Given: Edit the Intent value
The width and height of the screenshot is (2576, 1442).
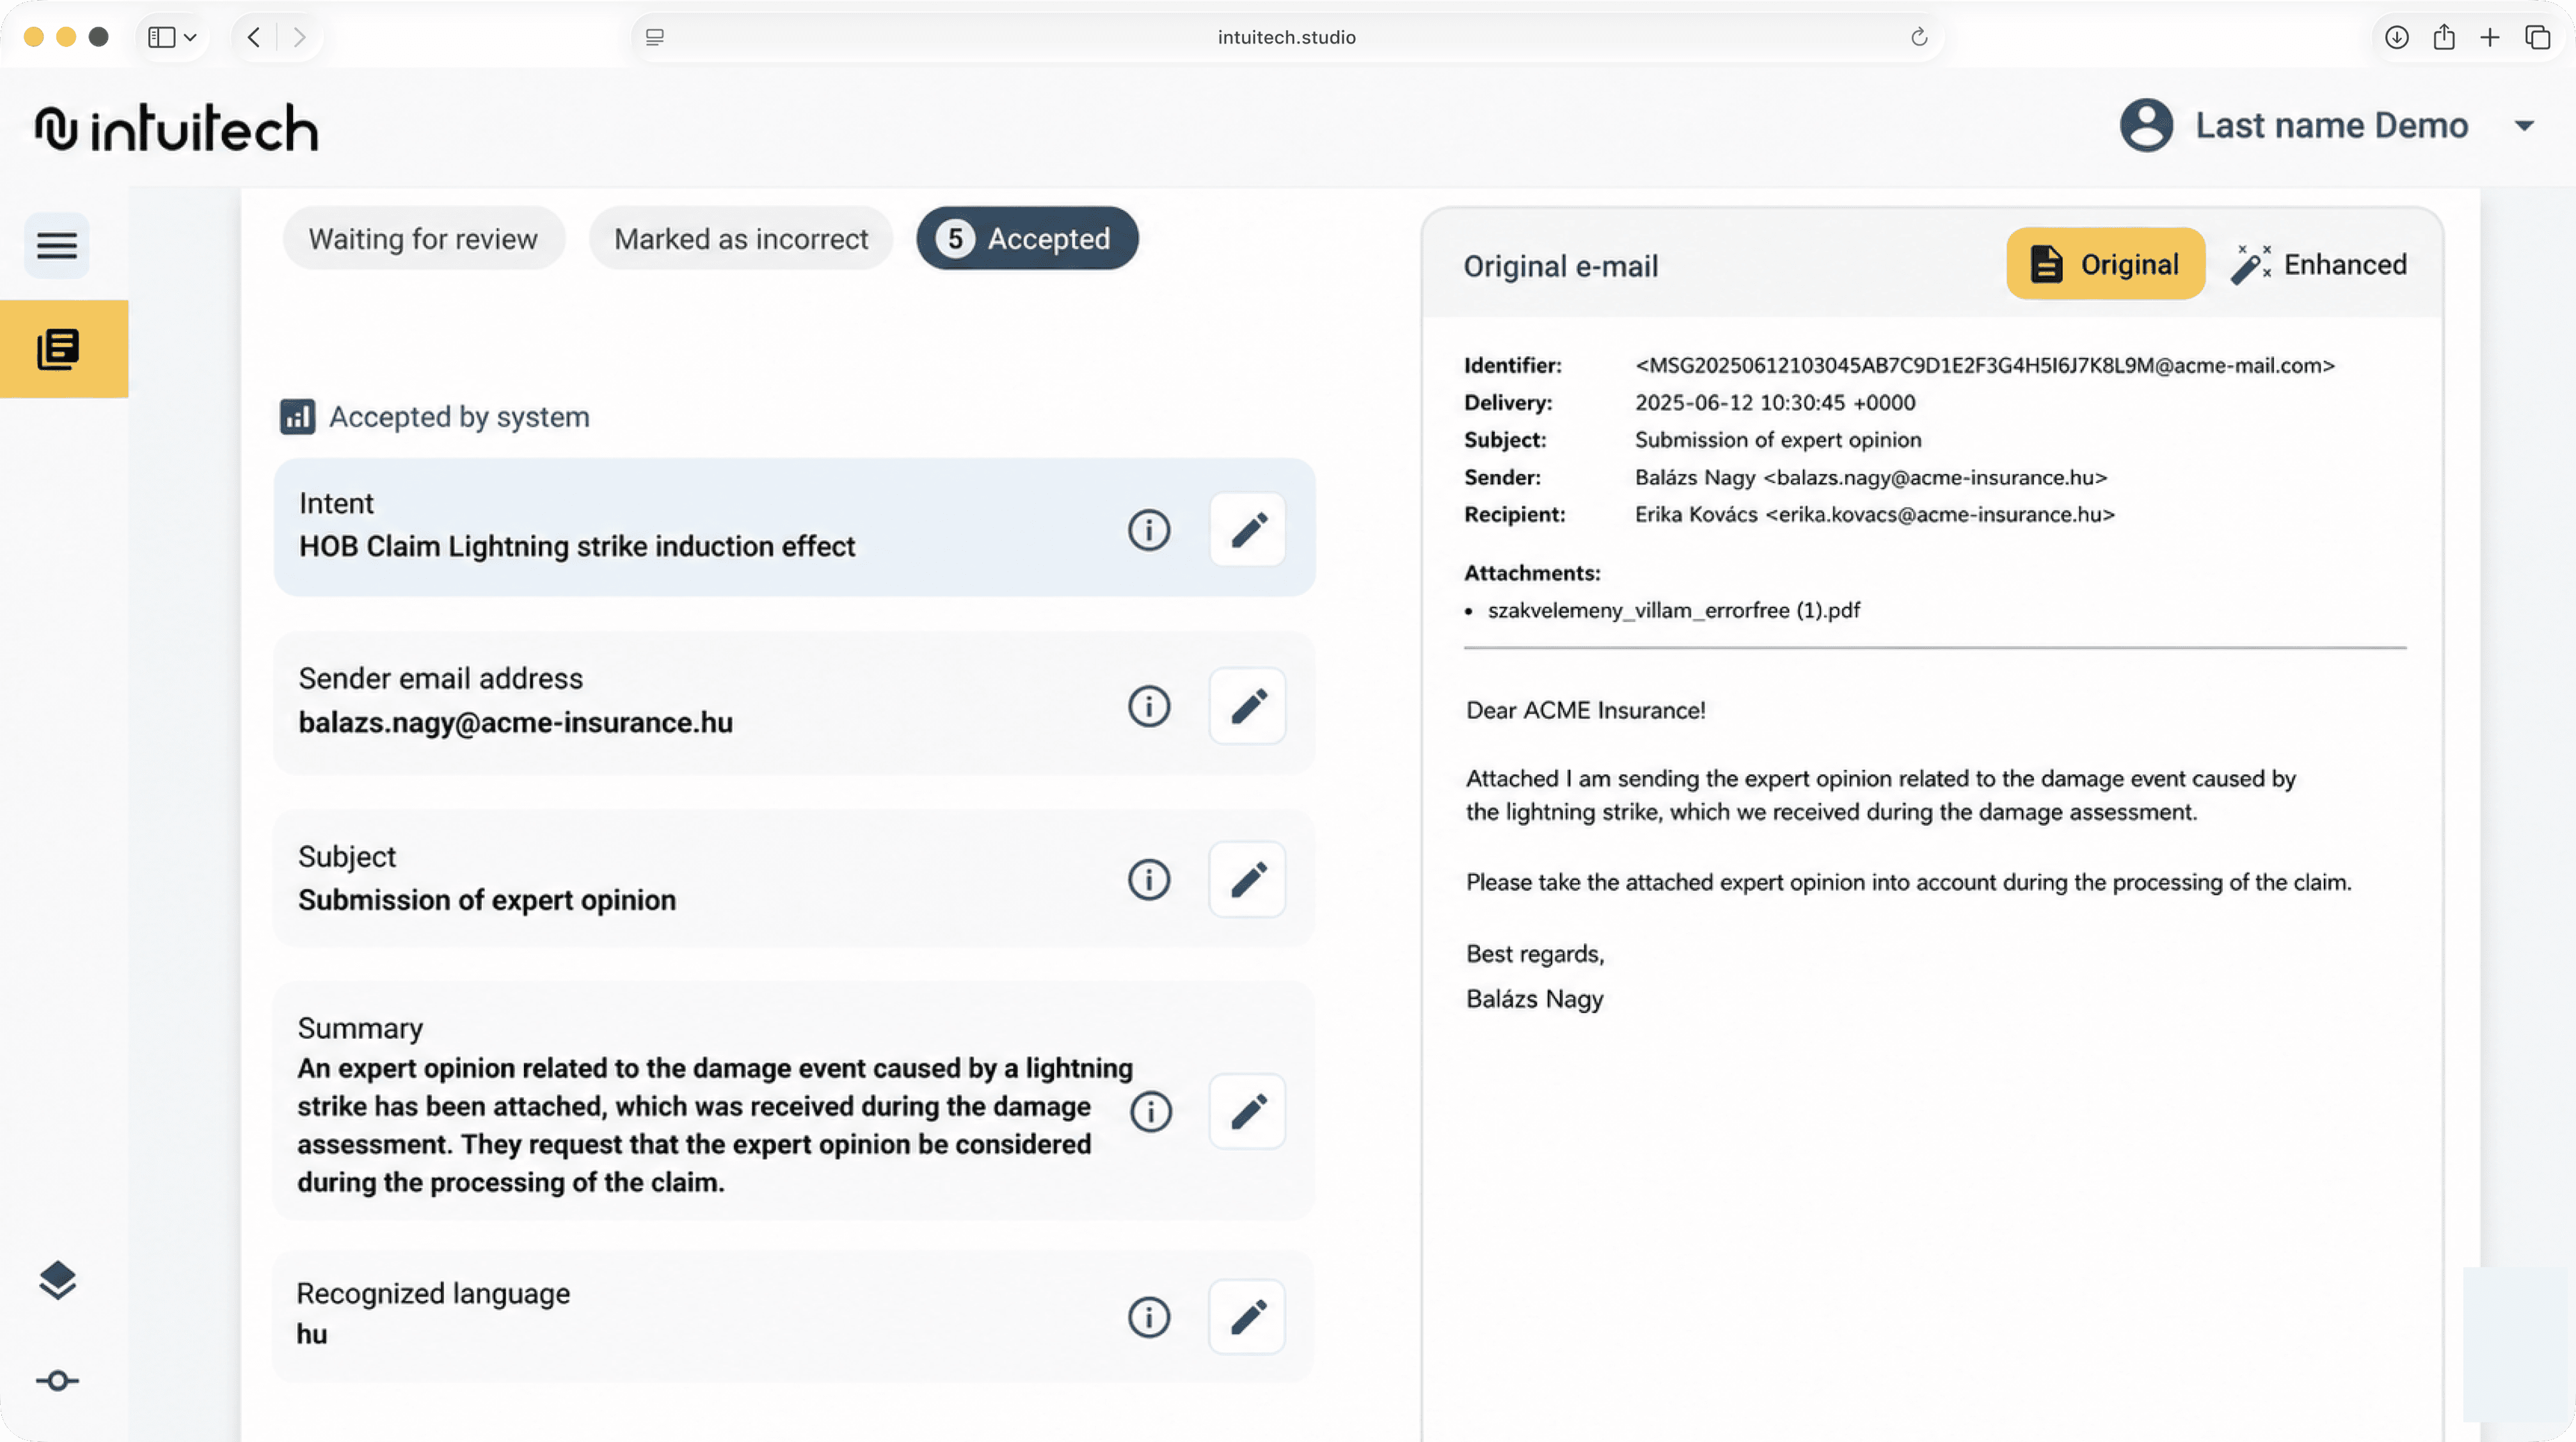Looking at the screenshot, I should pos(1247,530).
